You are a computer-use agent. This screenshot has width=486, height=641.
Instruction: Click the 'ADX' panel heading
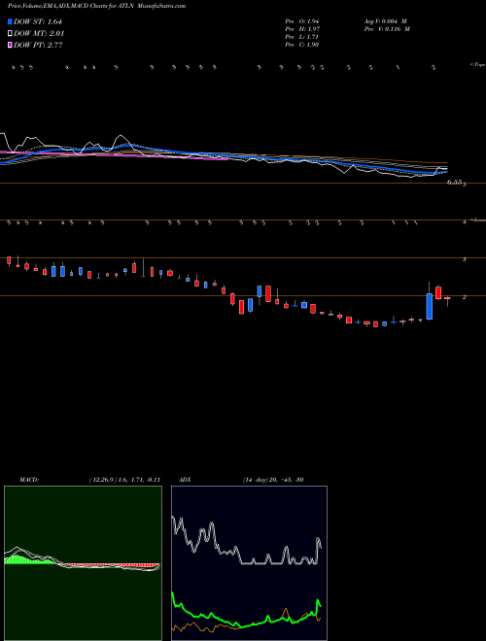(185, 480)
